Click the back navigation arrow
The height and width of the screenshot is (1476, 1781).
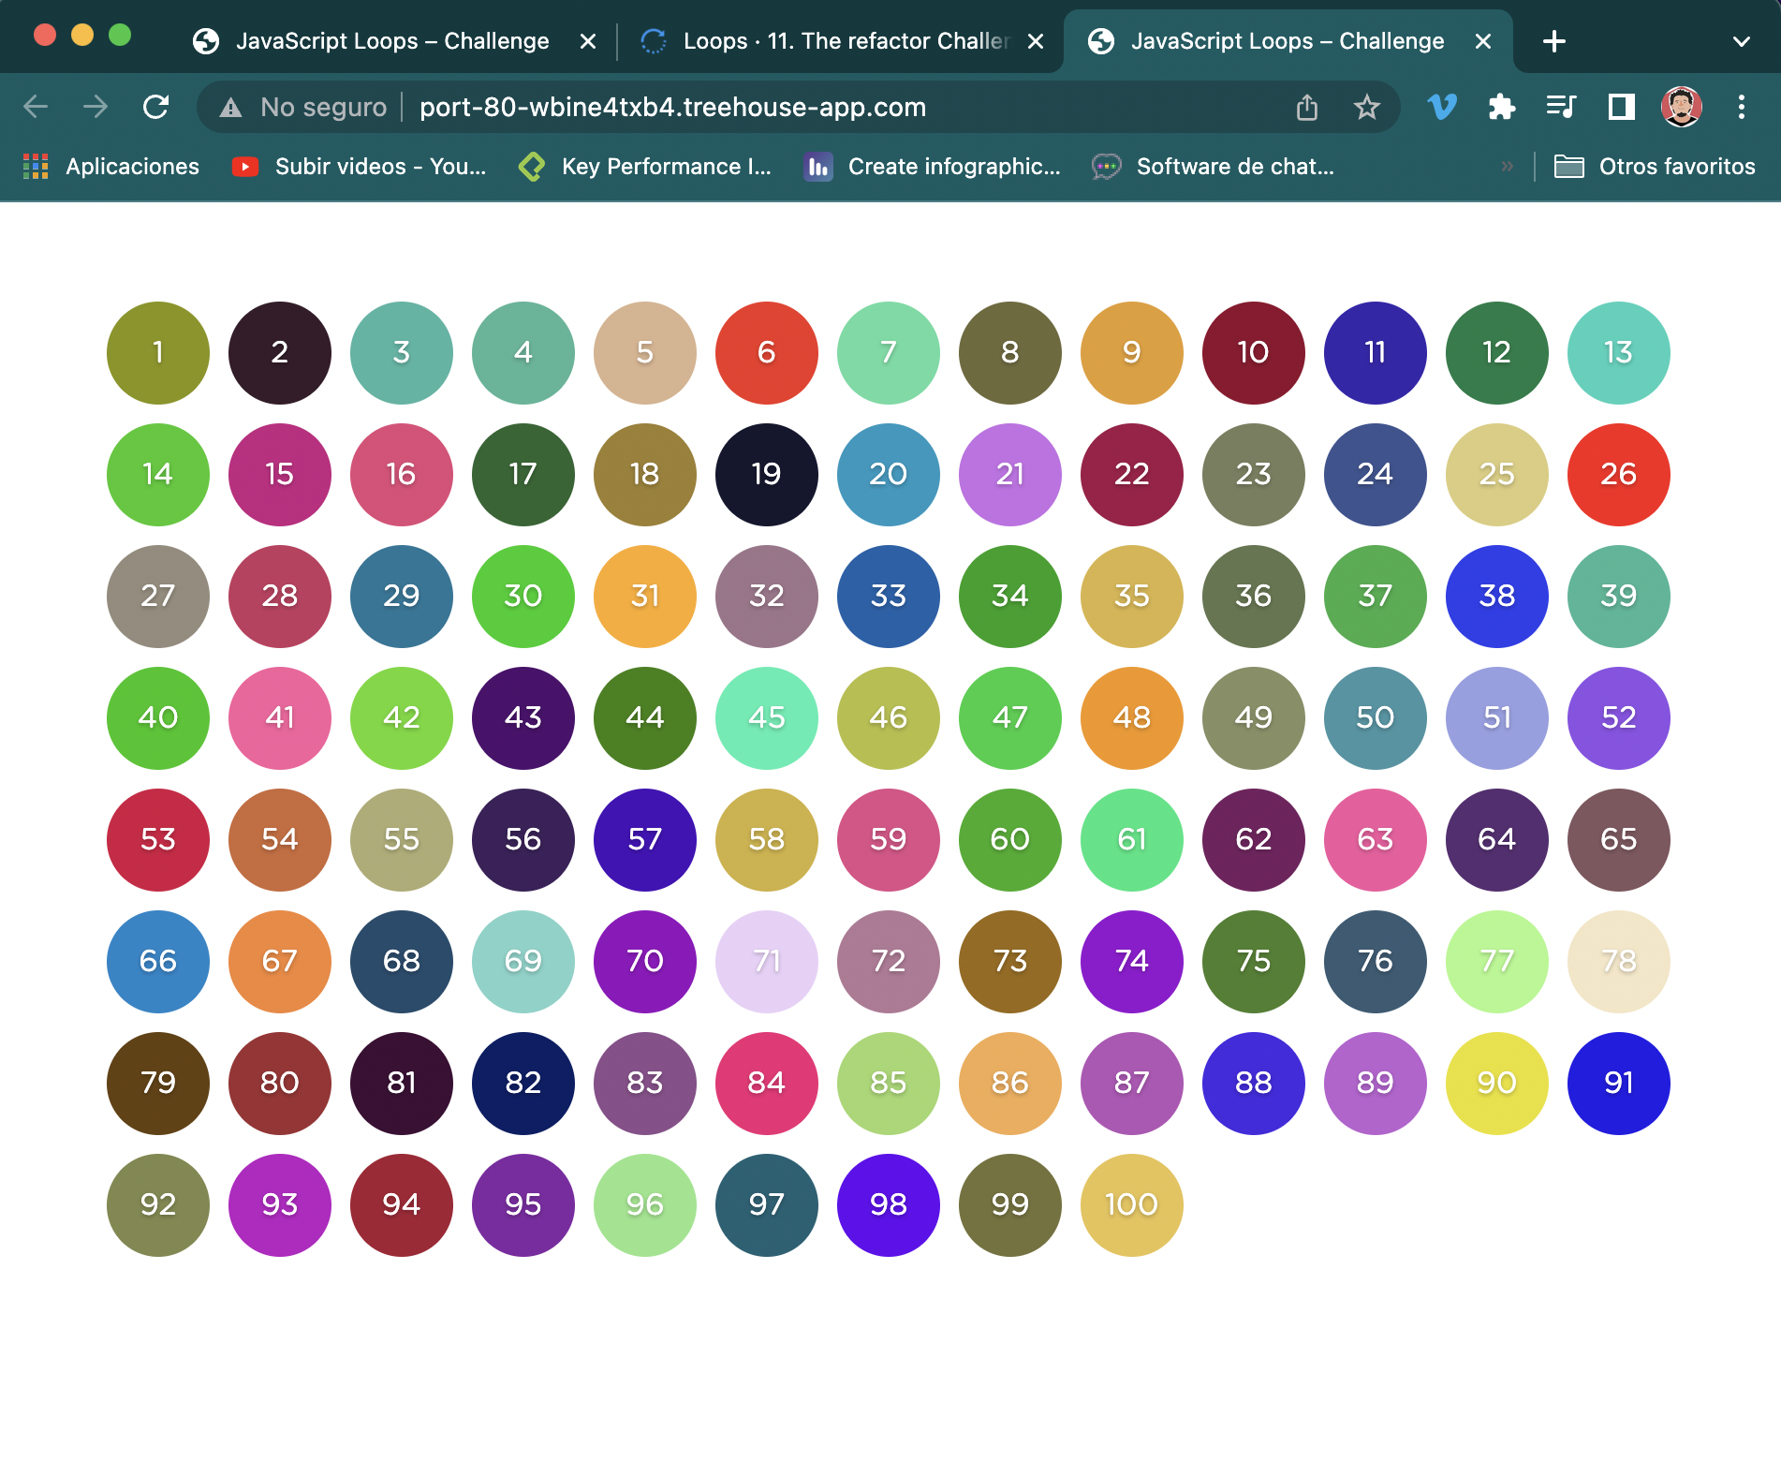36,107
